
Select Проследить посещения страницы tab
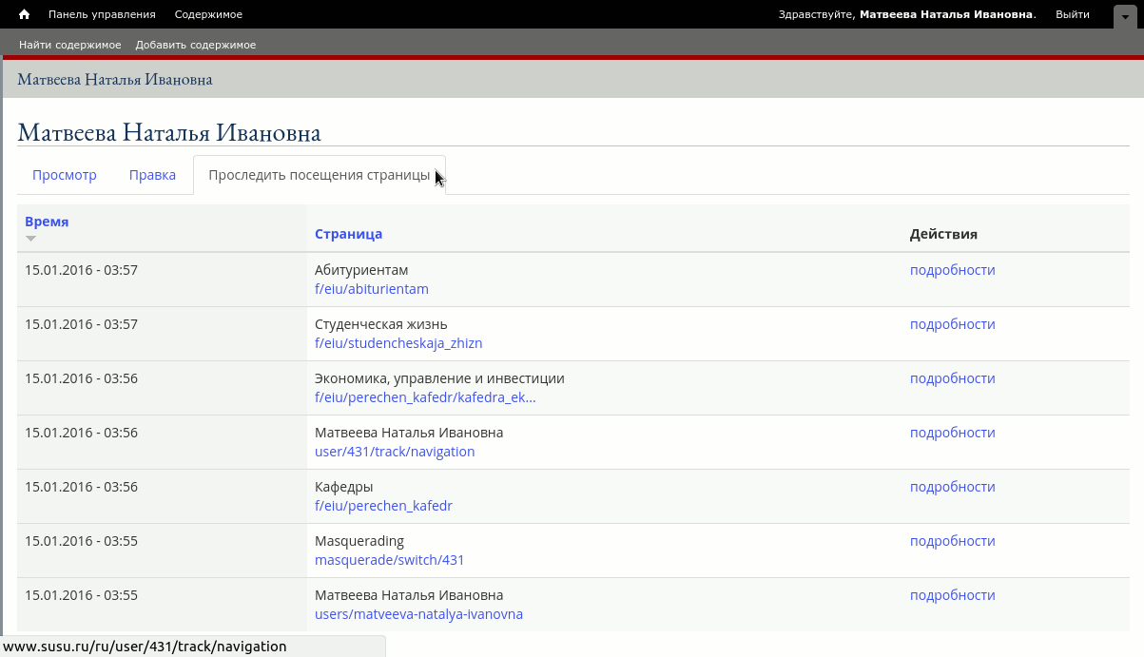[x=319, y=175]
